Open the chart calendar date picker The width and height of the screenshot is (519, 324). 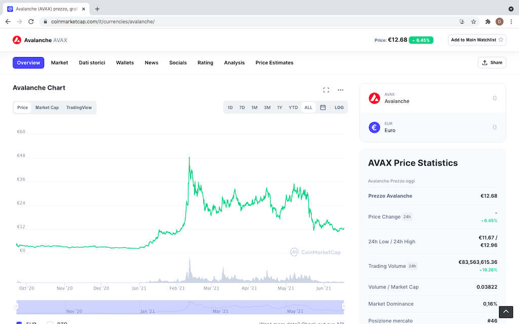[323, 107]
